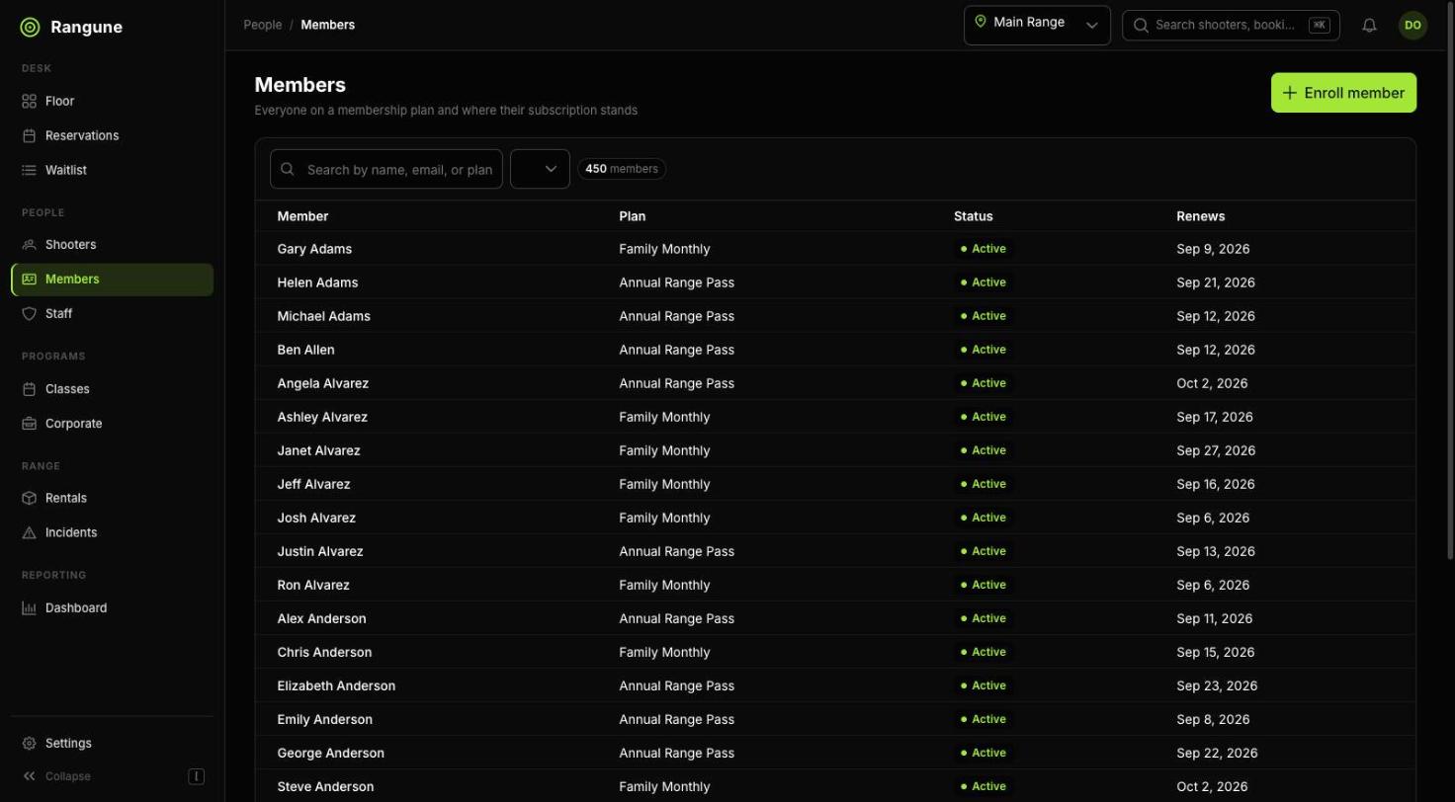Viewport: 1455px width, 802px height.
Task: Click the Corporate briefcase icon
Action: 29,424
